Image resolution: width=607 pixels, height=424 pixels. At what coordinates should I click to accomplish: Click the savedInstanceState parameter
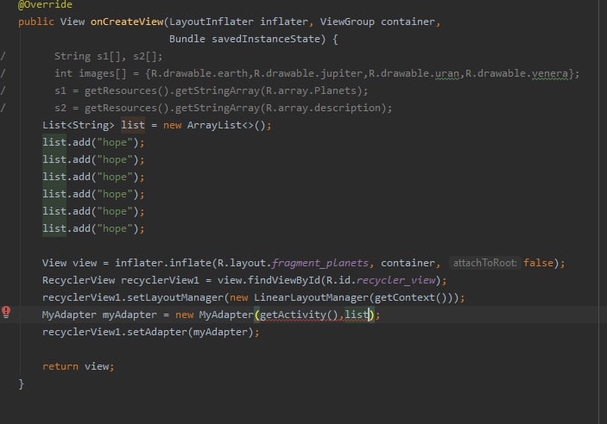point(266,39)
